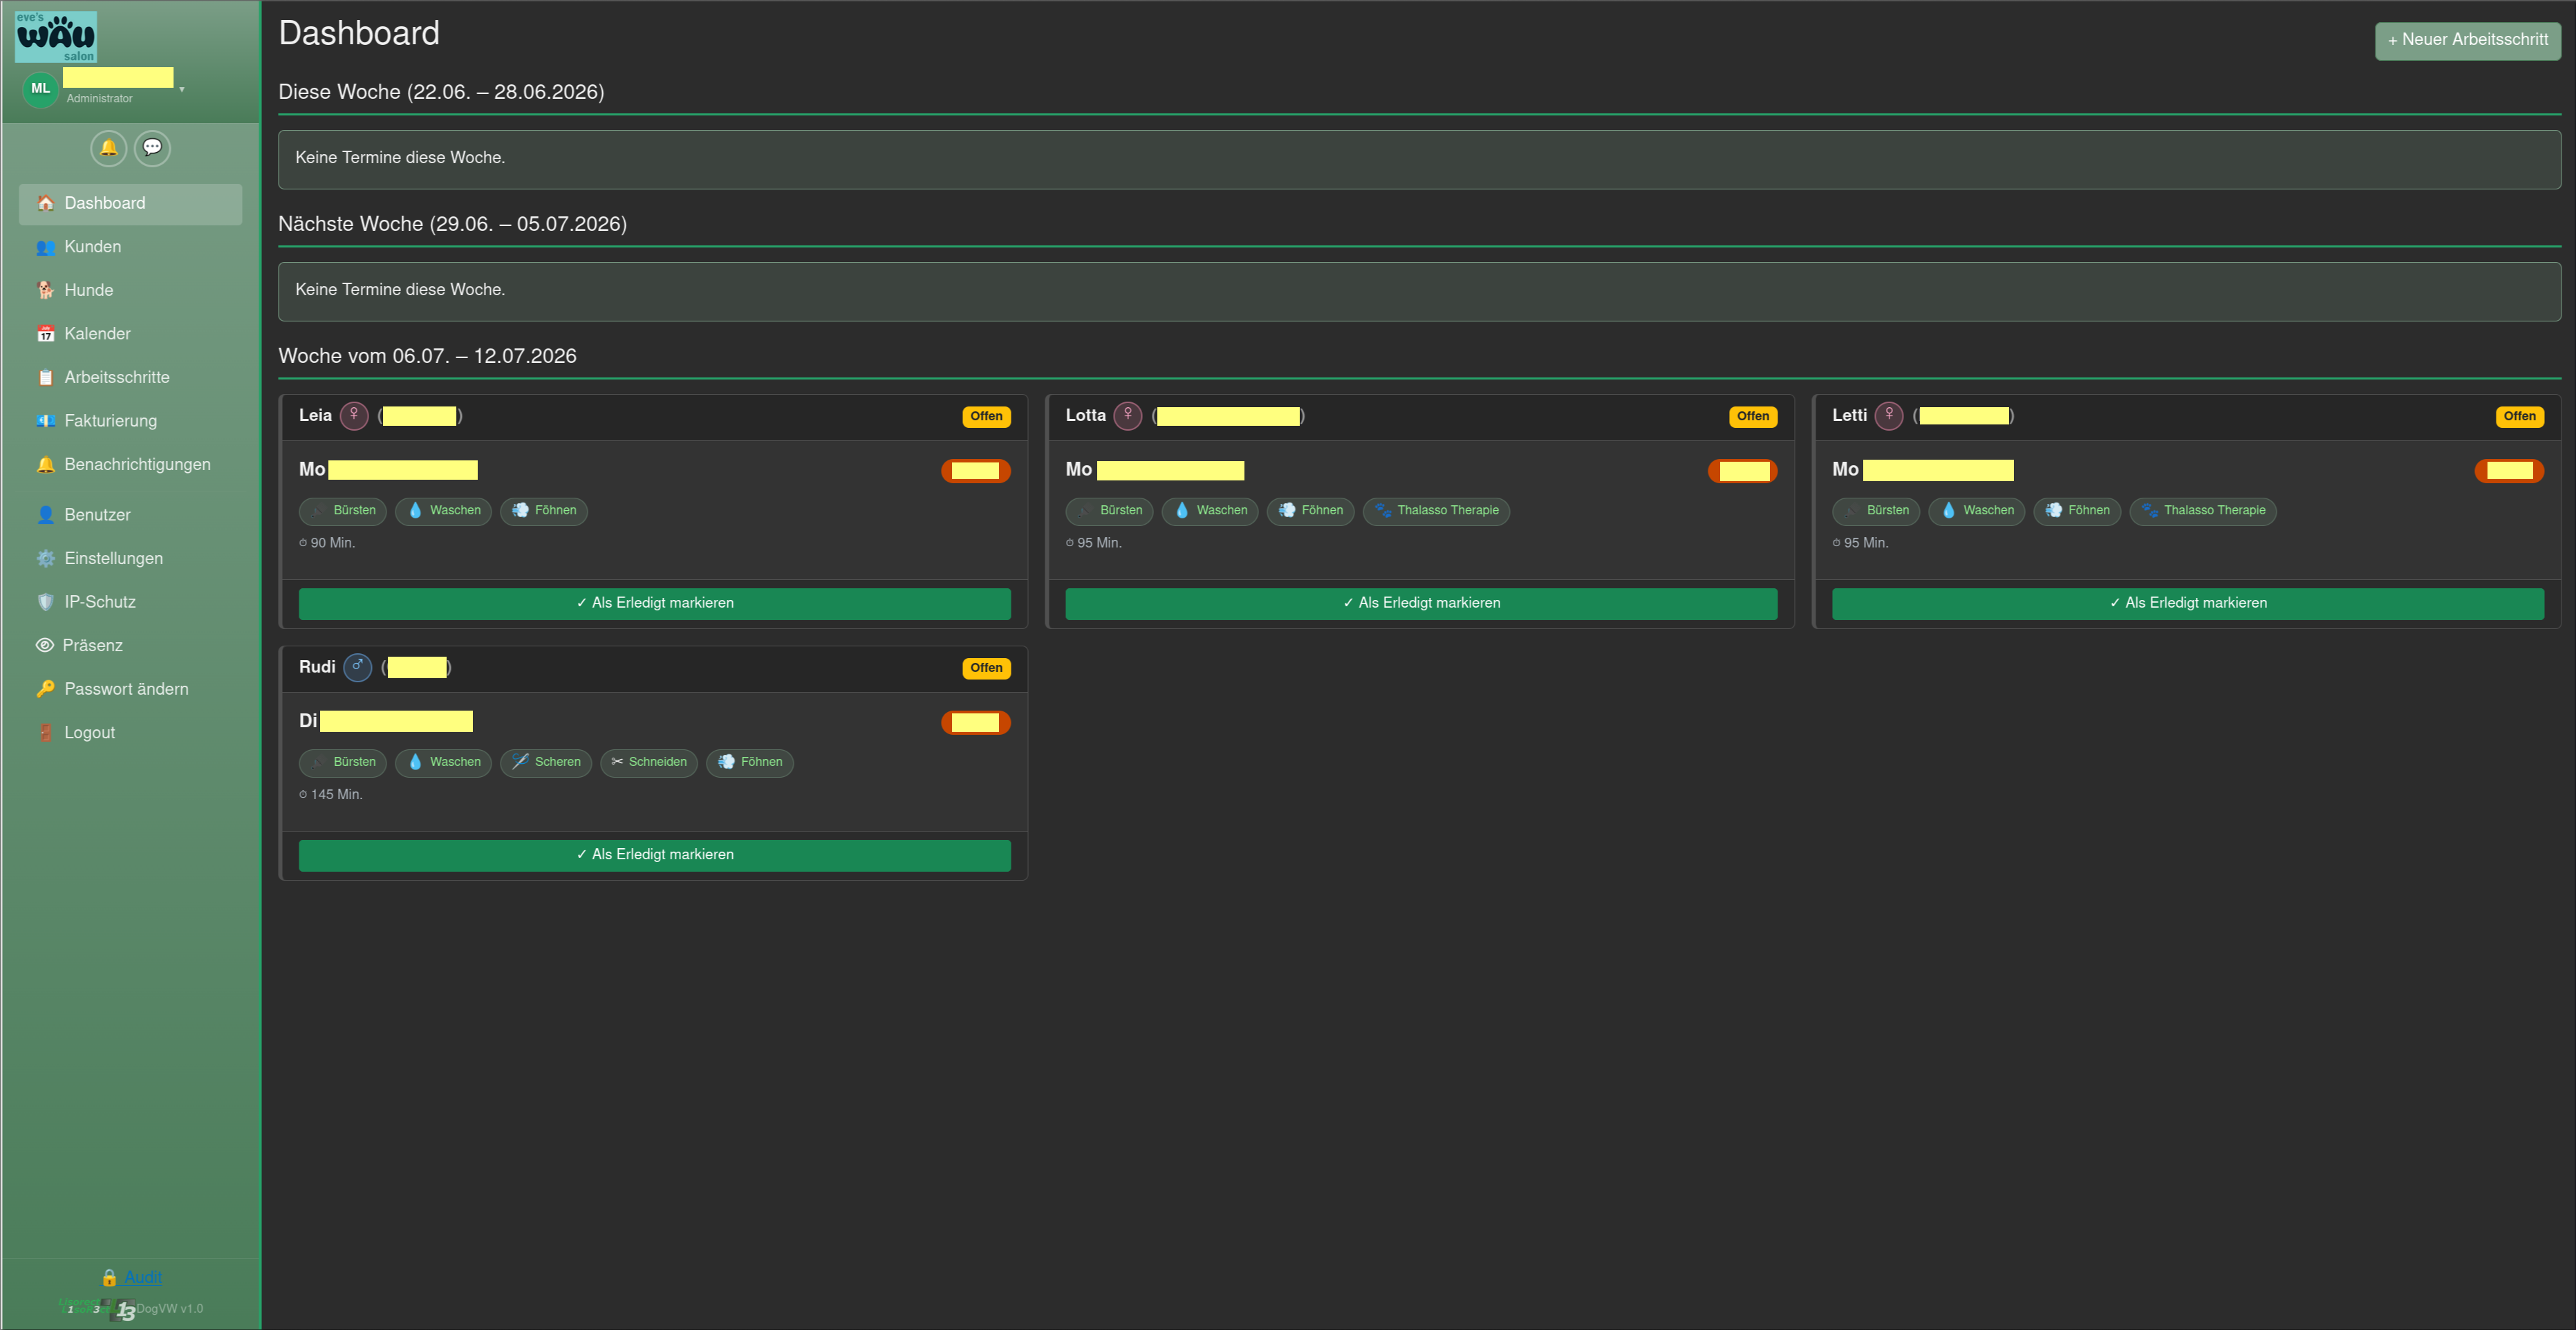
Task: Click the female gender icon next to Leia
Action: [x=354, y=415]
